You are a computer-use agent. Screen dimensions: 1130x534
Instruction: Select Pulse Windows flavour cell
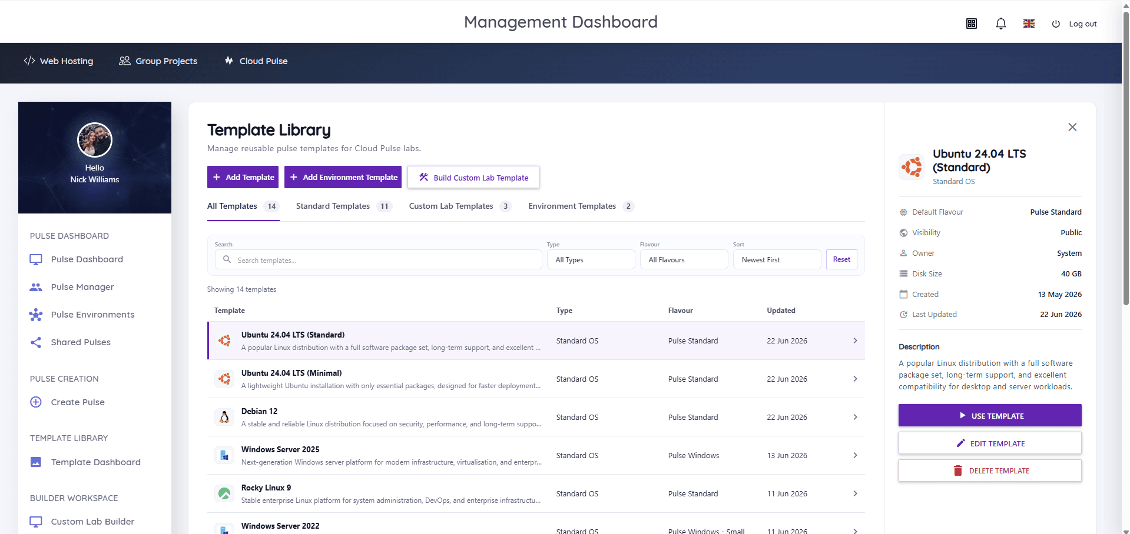tap(694, 455)
